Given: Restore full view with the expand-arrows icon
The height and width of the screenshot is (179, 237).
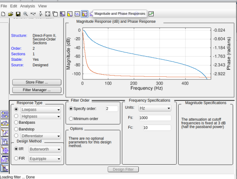Looking at the screenshot, I should 48,14.
